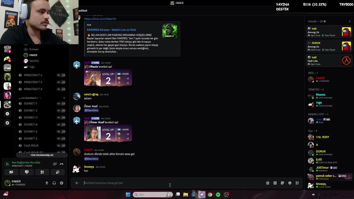Image resolution: width=354 pixels, height=199 pixels.
Task: Join the Canlı Müzik voice channel
Action: (42, 145)
